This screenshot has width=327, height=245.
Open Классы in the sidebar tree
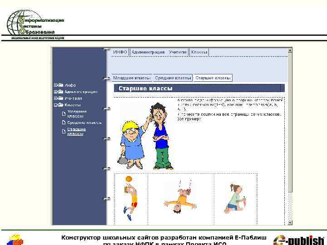click(x=73, y=105)
